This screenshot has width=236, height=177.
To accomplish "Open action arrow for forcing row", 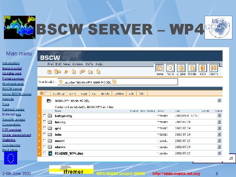I will pos(219,122).
